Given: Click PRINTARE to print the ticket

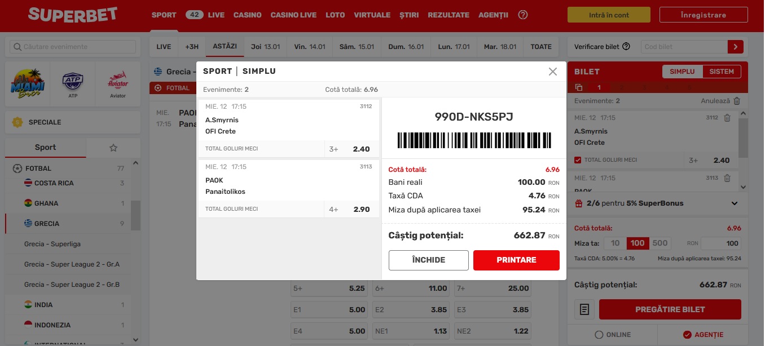Looking at the screenshot, I should pos(516,260).
